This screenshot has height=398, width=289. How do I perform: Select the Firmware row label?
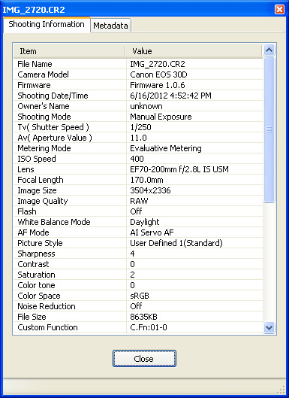point(34,85)
